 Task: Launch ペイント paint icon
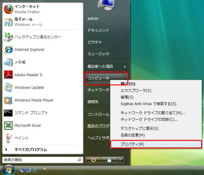(8, 138)
